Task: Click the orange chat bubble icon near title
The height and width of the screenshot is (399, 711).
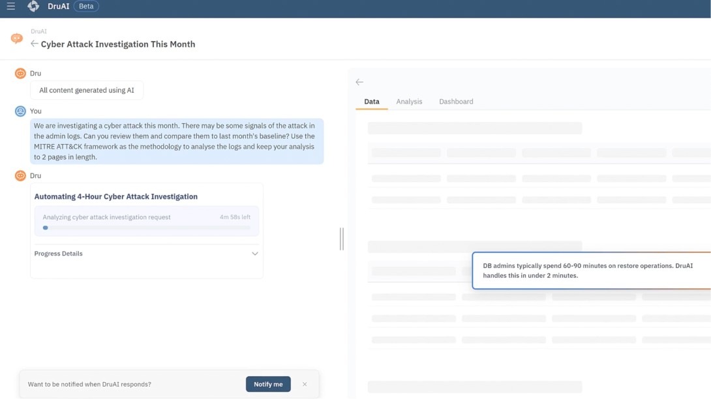Action: 17,38
